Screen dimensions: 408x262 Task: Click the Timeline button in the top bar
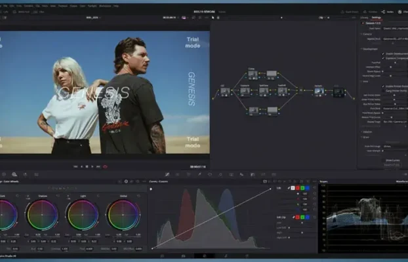click(370, 12)
